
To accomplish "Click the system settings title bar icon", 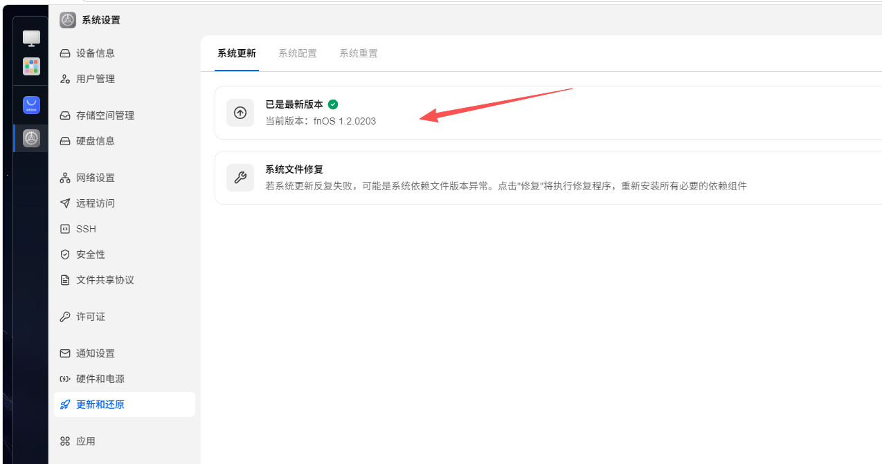I will (x=68, y=20).
